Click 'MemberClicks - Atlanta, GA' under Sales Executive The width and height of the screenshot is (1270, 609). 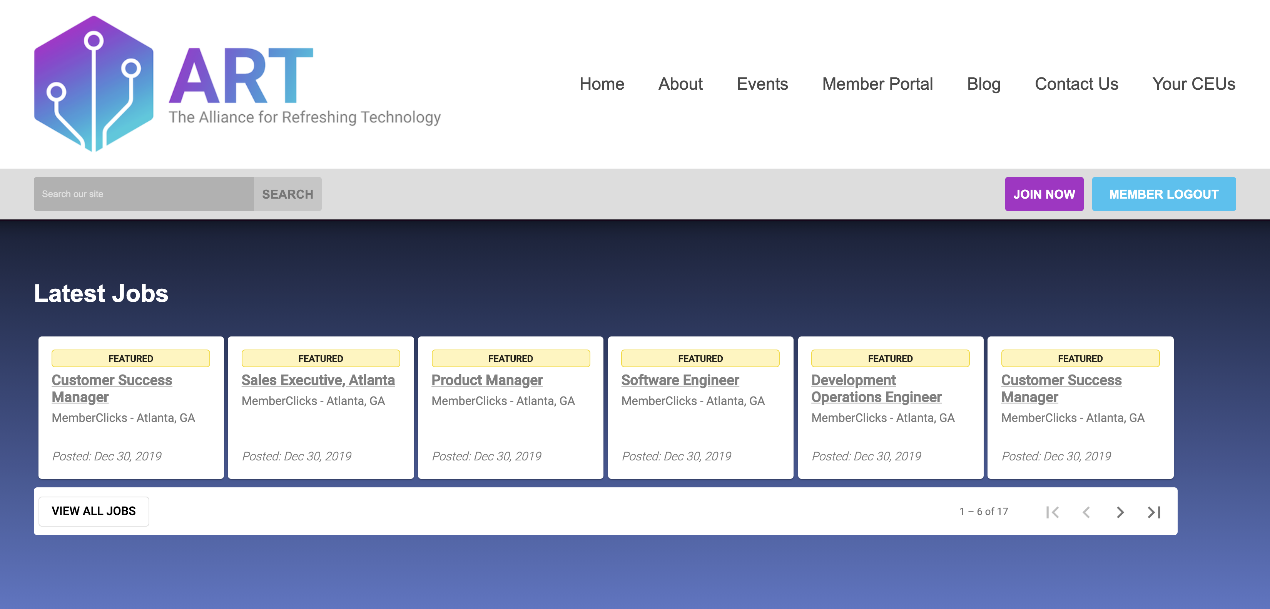pos(313,401)
